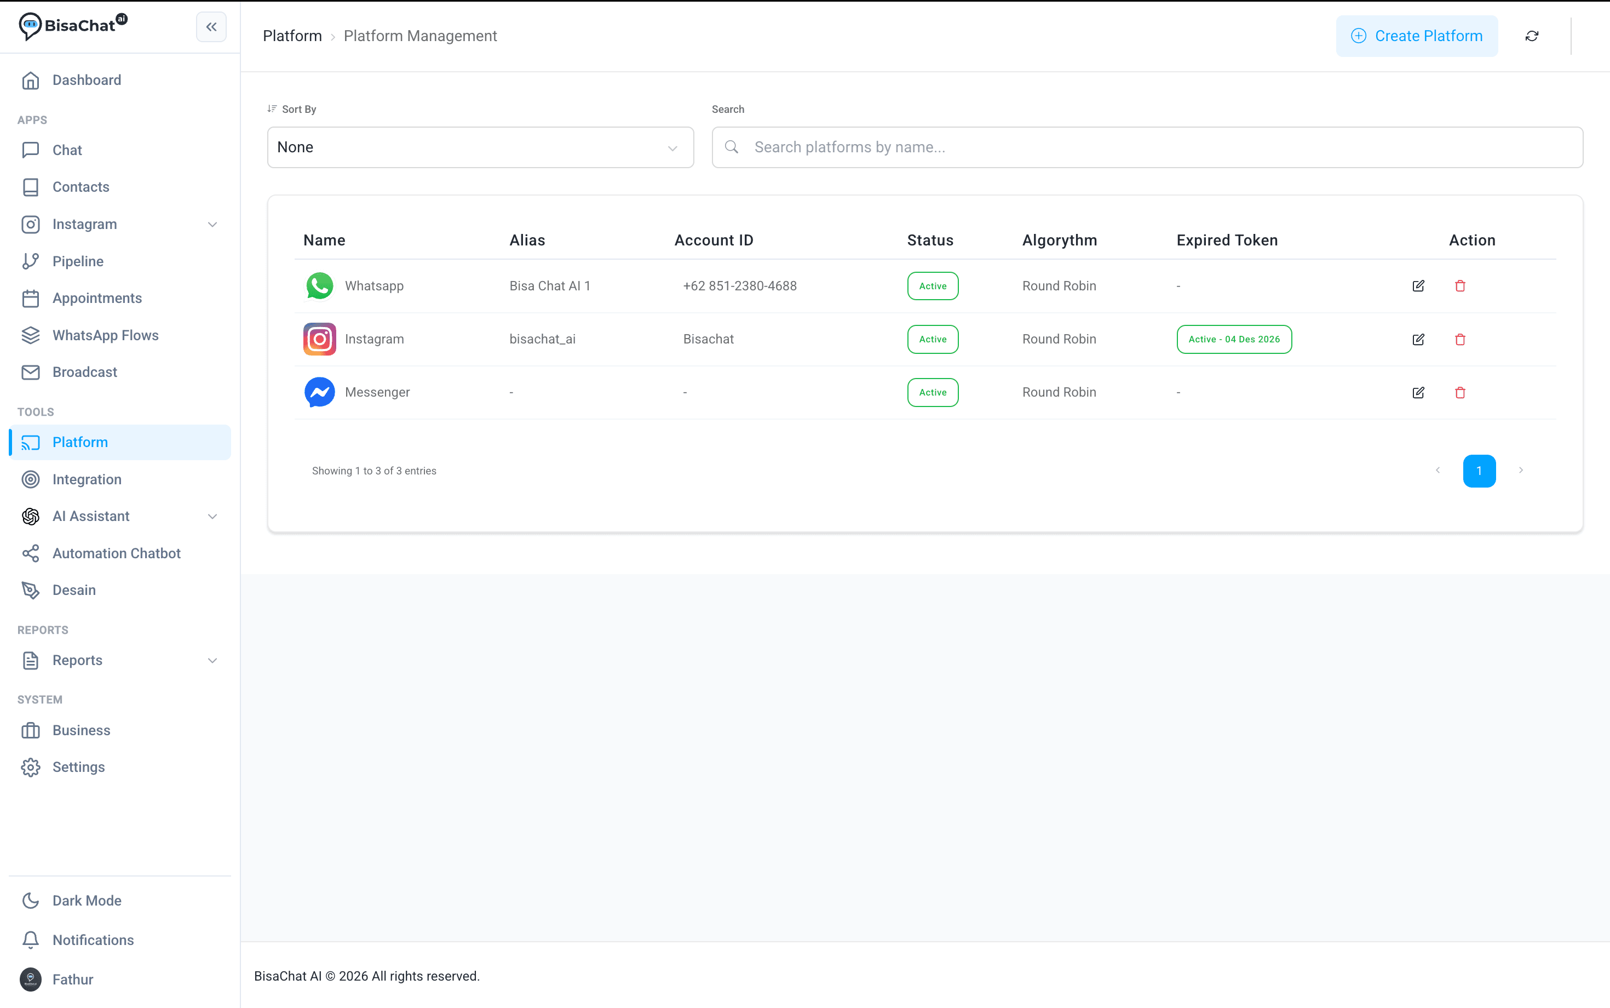Open Settings from sidebar

click(120, 768)
